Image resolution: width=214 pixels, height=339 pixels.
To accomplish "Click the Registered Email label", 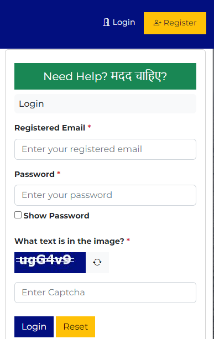I will click(x=50, y=128).
